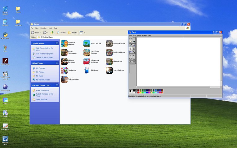Image resolution: width=237 pixels, height=148 pixels.
Task: Open the View menu in Paint
Action: click(x=139, y=36)
